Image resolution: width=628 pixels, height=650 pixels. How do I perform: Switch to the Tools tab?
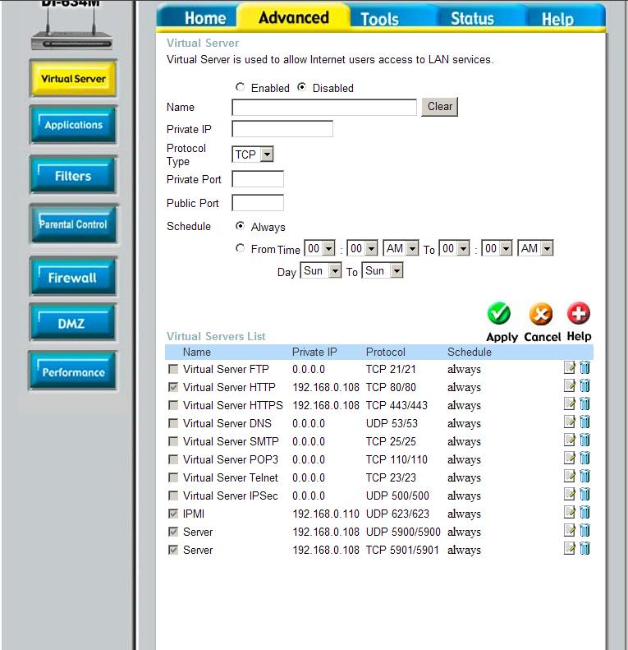[379, 19]
